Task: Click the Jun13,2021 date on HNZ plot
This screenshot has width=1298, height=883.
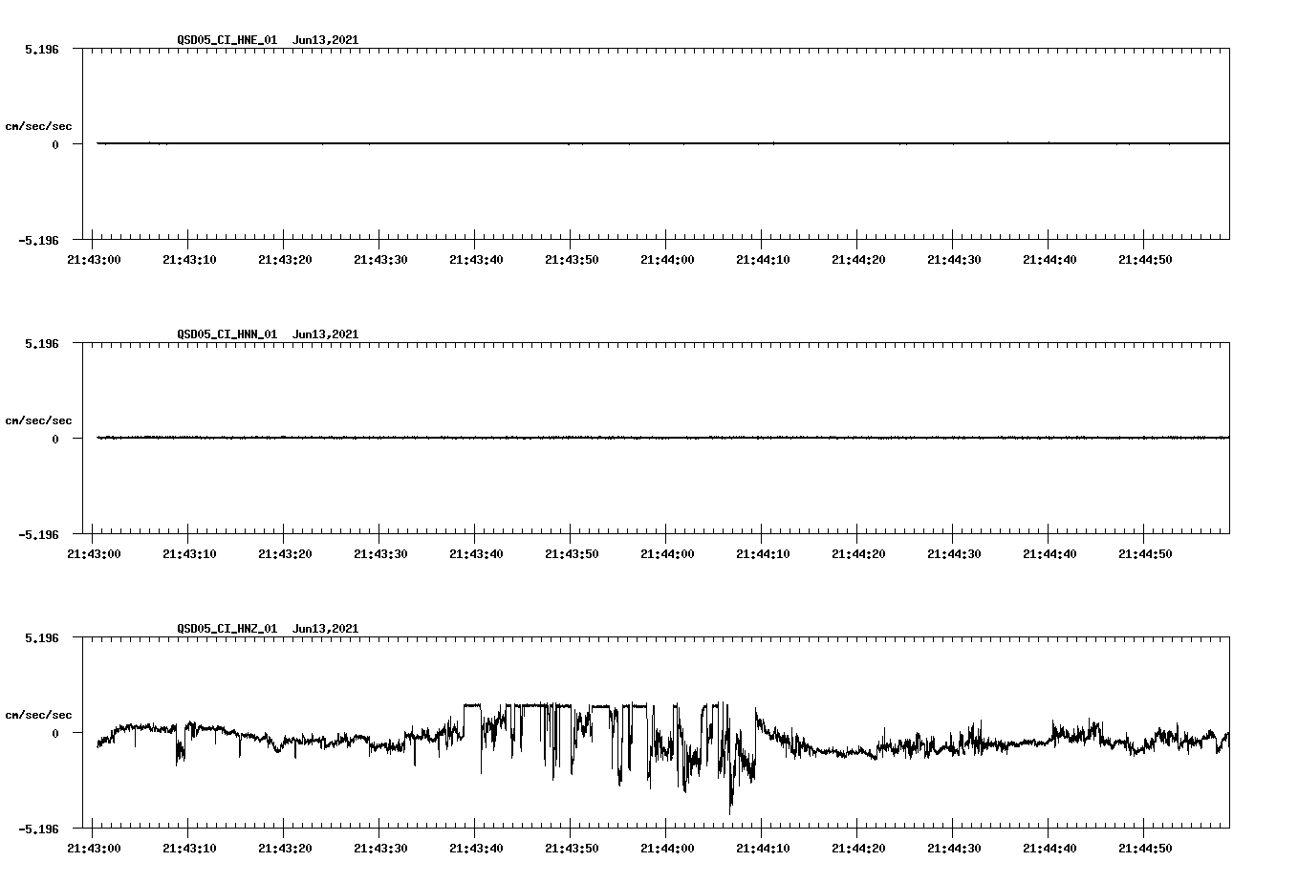Action: [326, 629]
